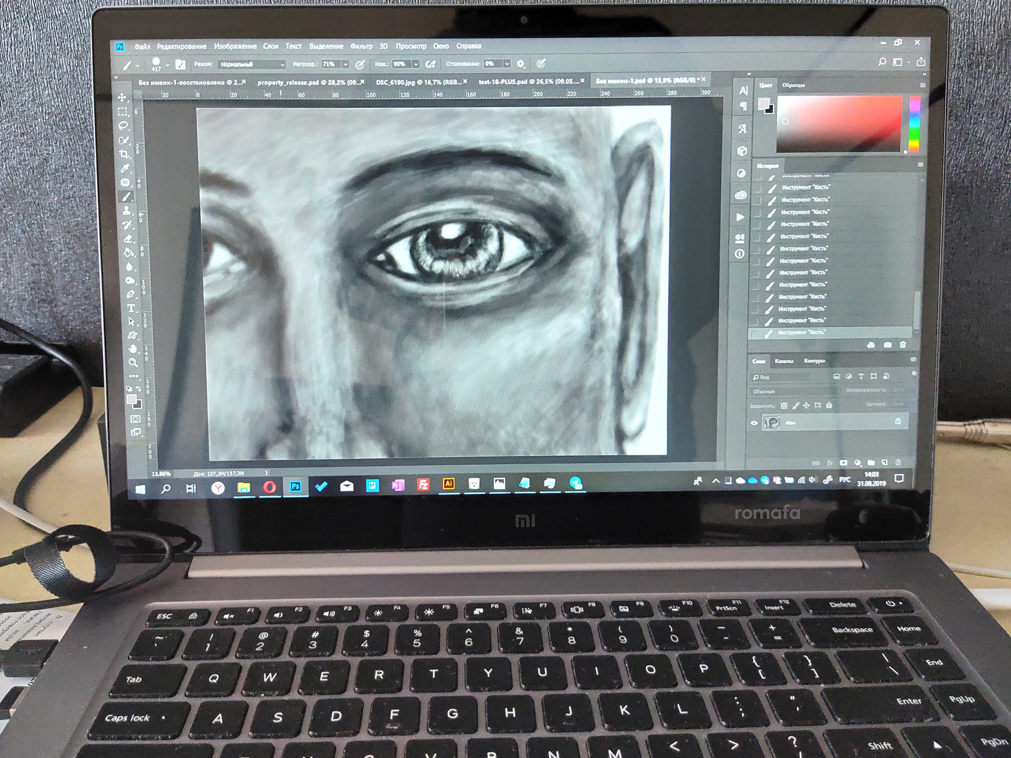The height and width of the screenshot is (758, 1011).
Task: Select the Blur tool
Action: click(129, 266)
